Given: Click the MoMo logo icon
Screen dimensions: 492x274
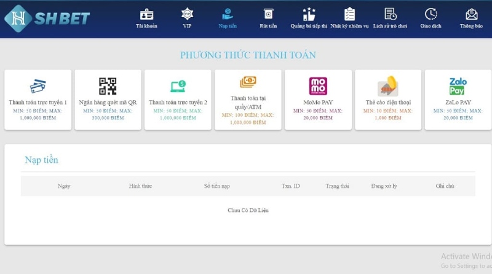Looking at the screenshot, I should (318, 86).
